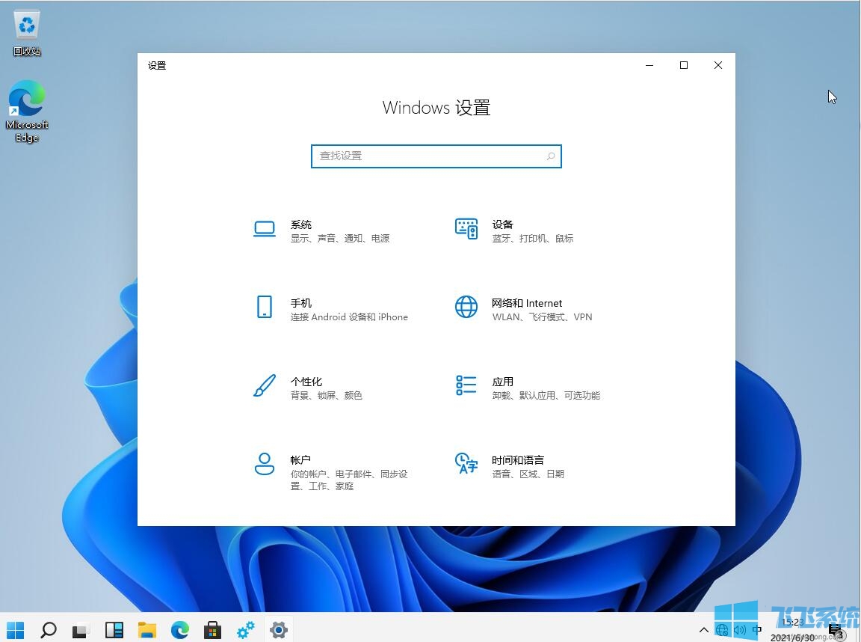
Task: Open the Start menu
Action: click(15, 630)
